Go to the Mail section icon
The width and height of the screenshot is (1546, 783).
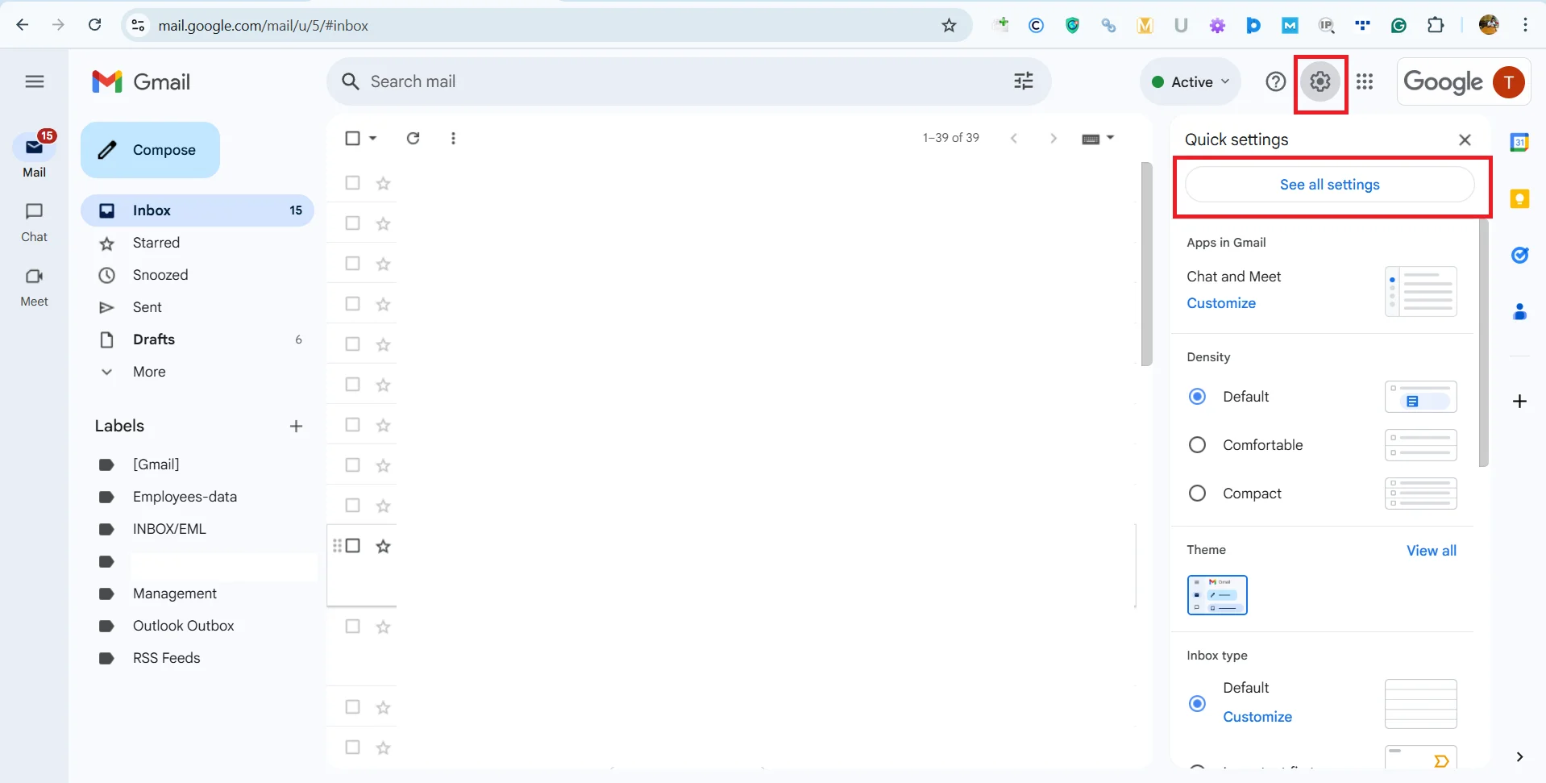[34, 148]
